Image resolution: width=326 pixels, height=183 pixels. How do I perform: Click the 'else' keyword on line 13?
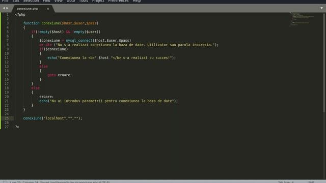[43, 67]
